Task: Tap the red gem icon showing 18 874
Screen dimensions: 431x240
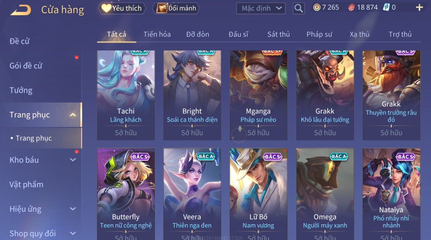Action: 351,7
